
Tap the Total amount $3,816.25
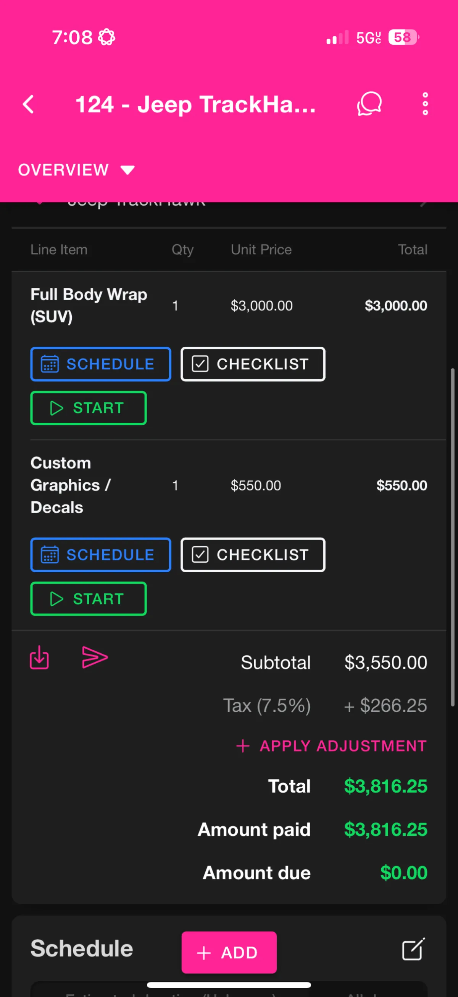(385, 786)
